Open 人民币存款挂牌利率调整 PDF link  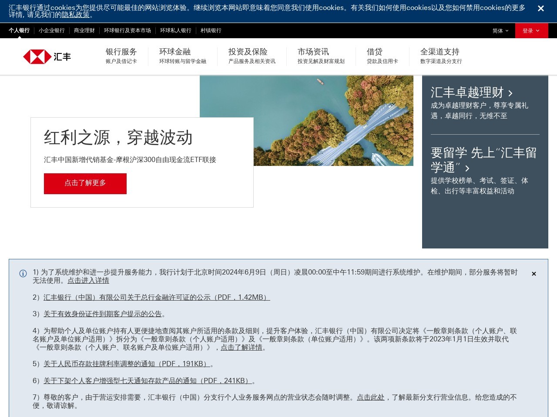[127, 364]
